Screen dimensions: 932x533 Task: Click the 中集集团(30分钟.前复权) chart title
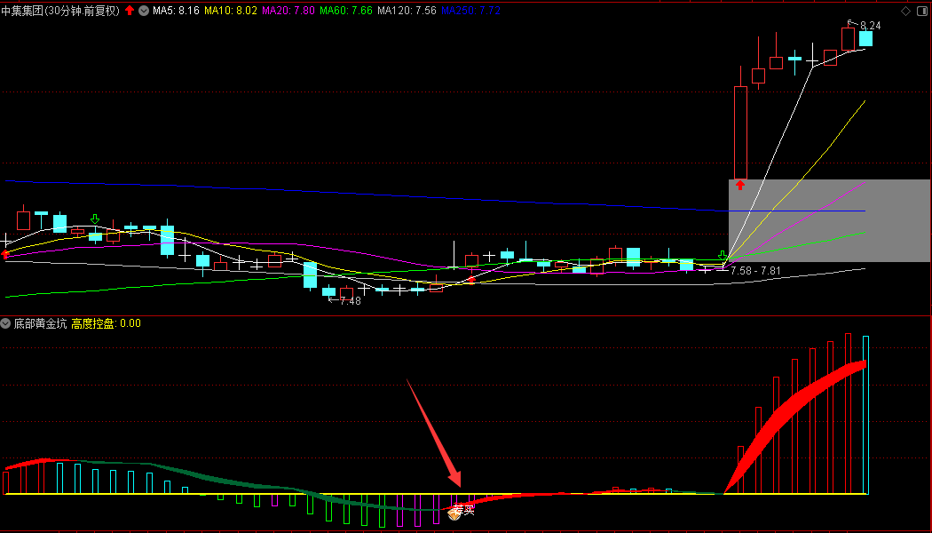(60, 11)
